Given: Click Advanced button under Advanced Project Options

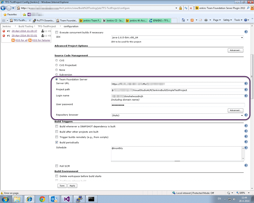Looking at the screenshot, I should click(x=235, y=50).
